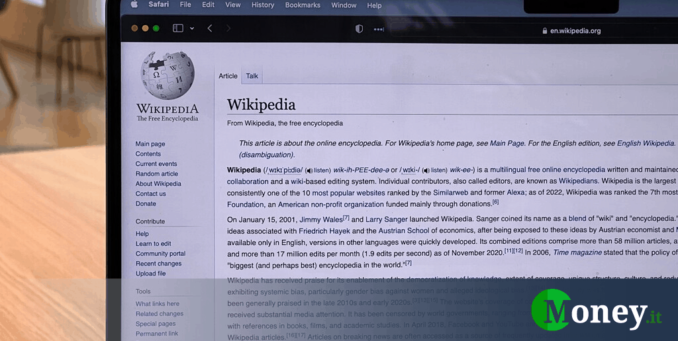678x341 pixels.
Task: Click the privacy report shield icon
Action: click(360, 29)
